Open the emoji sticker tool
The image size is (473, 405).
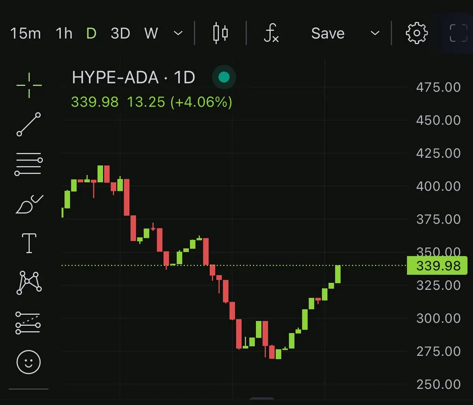(29, 362)
